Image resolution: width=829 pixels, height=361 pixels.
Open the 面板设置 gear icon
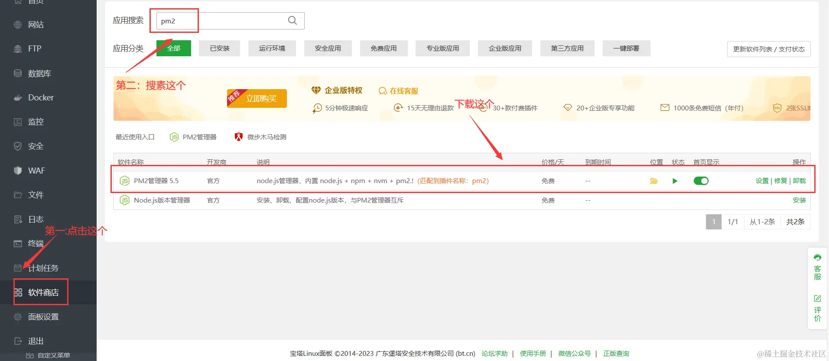[18, 317]
